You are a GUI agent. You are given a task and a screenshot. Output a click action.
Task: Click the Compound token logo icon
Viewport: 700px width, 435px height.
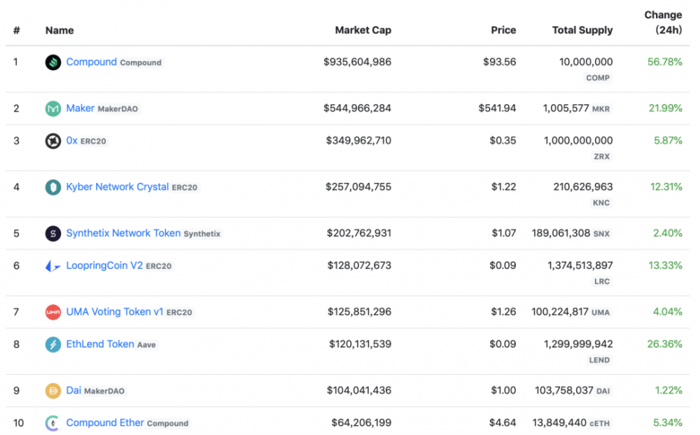(x=53, y=62)
